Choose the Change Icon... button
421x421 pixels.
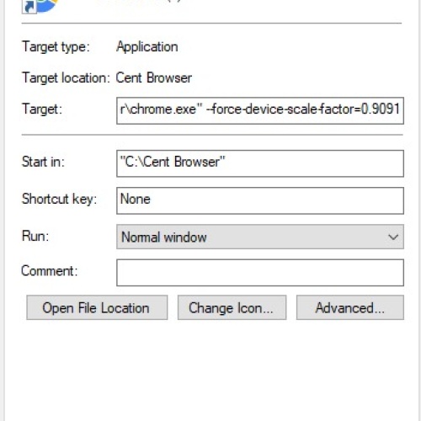tap(232, 307)
